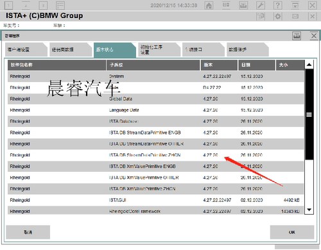The width and height of the screenshot is (321, 250).
Task: Click the print icon in the top toolbar
Action: click(243, 5)
